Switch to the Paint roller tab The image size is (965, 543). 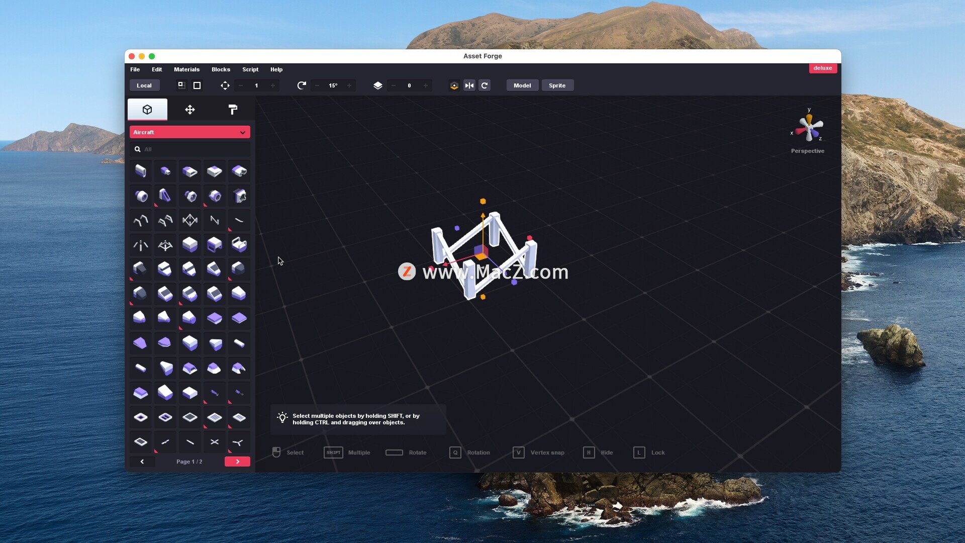point(233,110)
